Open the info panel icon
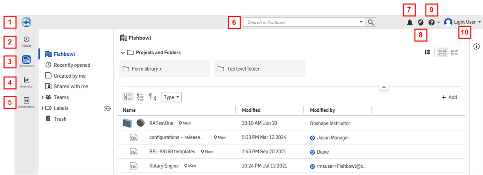 click(x=477, y=47)
